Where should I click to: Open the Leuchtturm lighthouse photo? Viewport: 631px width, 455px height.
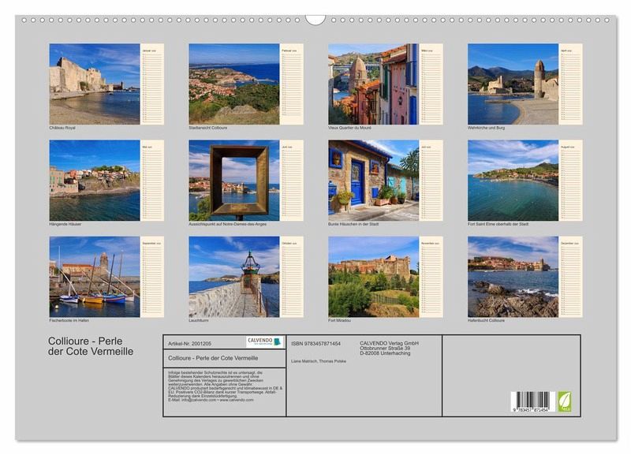233,276
